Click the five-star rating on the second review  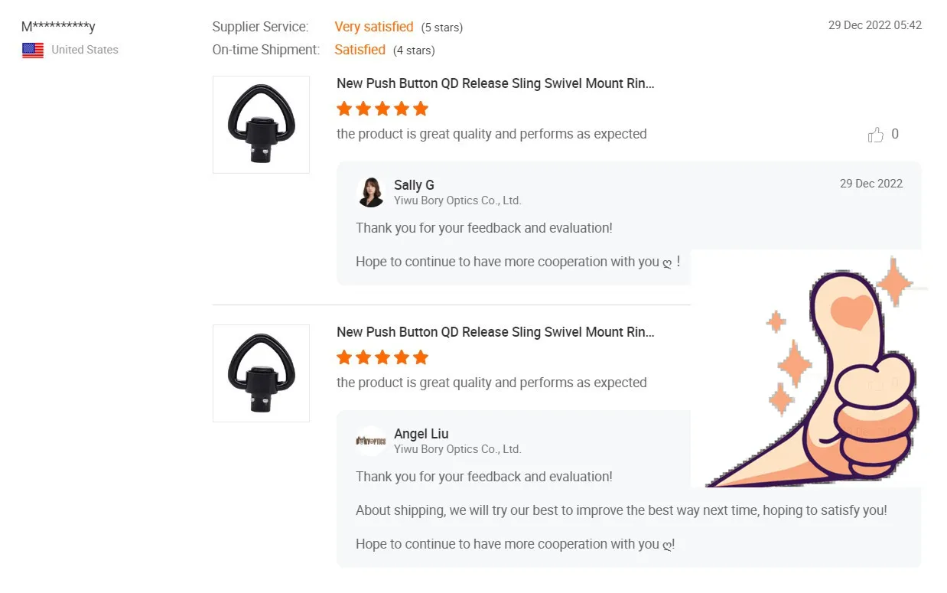(x=382, y=357)
